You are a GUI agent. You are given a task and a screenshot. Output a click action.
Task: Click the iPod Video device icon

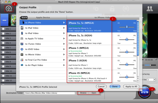pyautogui.click(x=22, y=33)
